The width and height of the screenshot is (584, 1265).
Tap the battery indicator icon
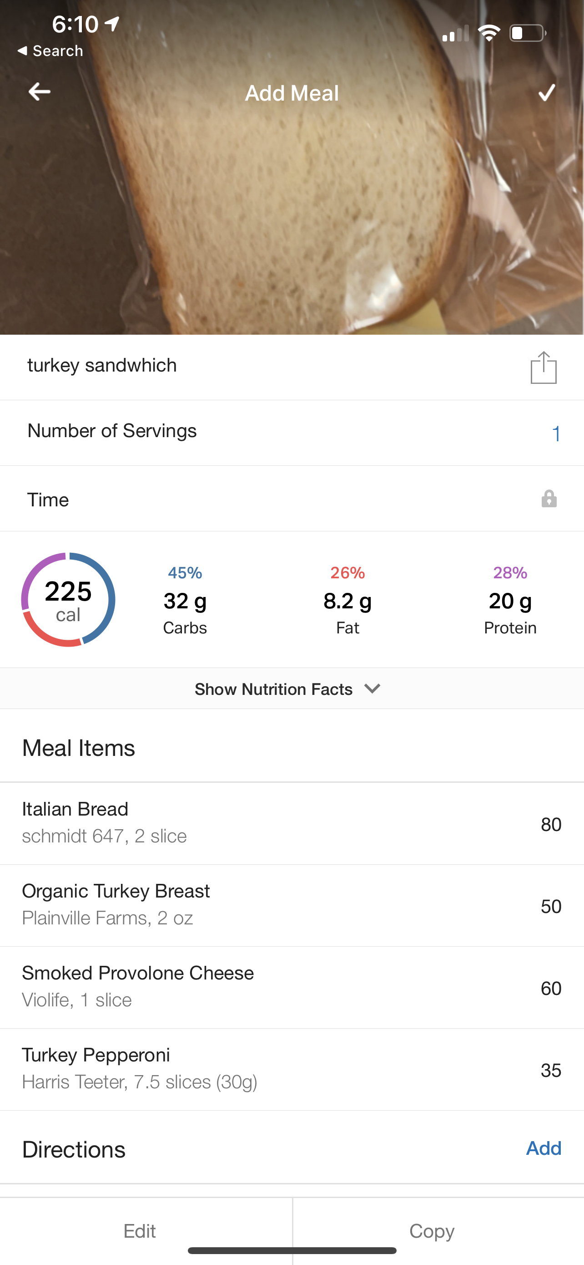point(527,33)
